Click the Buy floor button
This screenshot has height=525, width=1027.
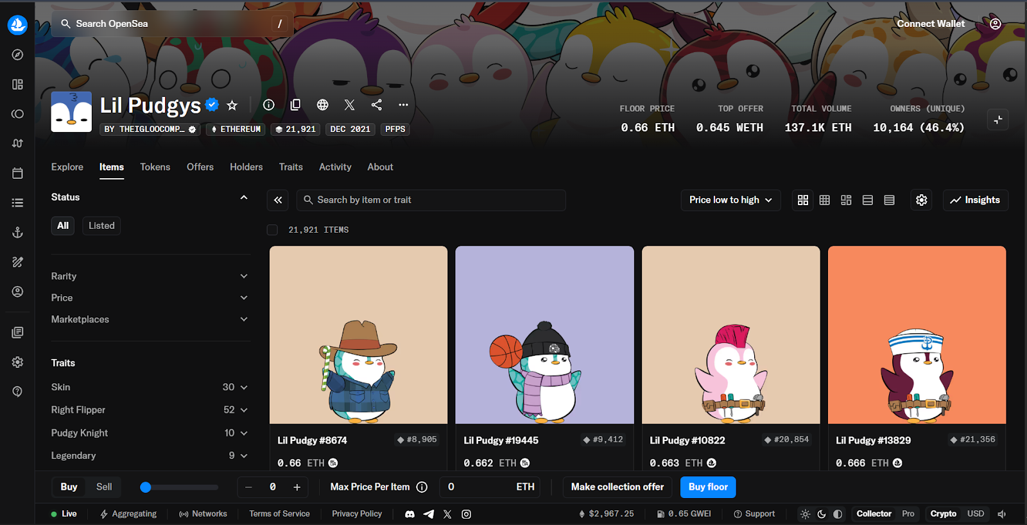coord(708,487)
